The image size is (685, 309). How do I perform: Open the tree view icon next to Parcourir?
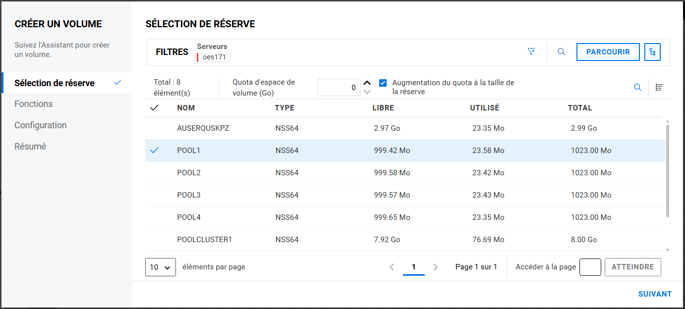pos(652,52)
